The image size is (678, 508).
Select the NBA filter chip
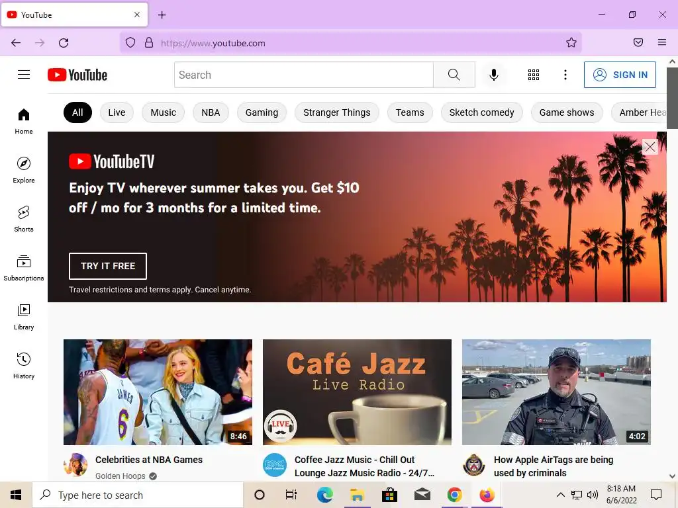pyautogui.click(x=211, y=112)
